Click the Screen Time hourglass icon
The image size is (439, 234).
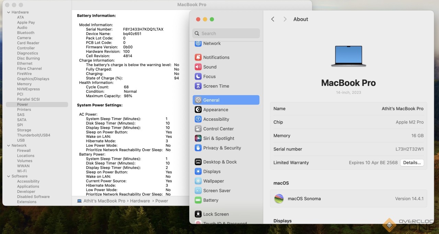(198, 86)
